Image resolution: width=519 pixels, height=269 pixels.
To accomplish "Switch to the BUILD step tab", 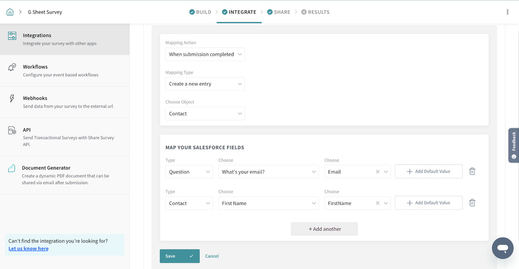I will click(x=200, y=12).
